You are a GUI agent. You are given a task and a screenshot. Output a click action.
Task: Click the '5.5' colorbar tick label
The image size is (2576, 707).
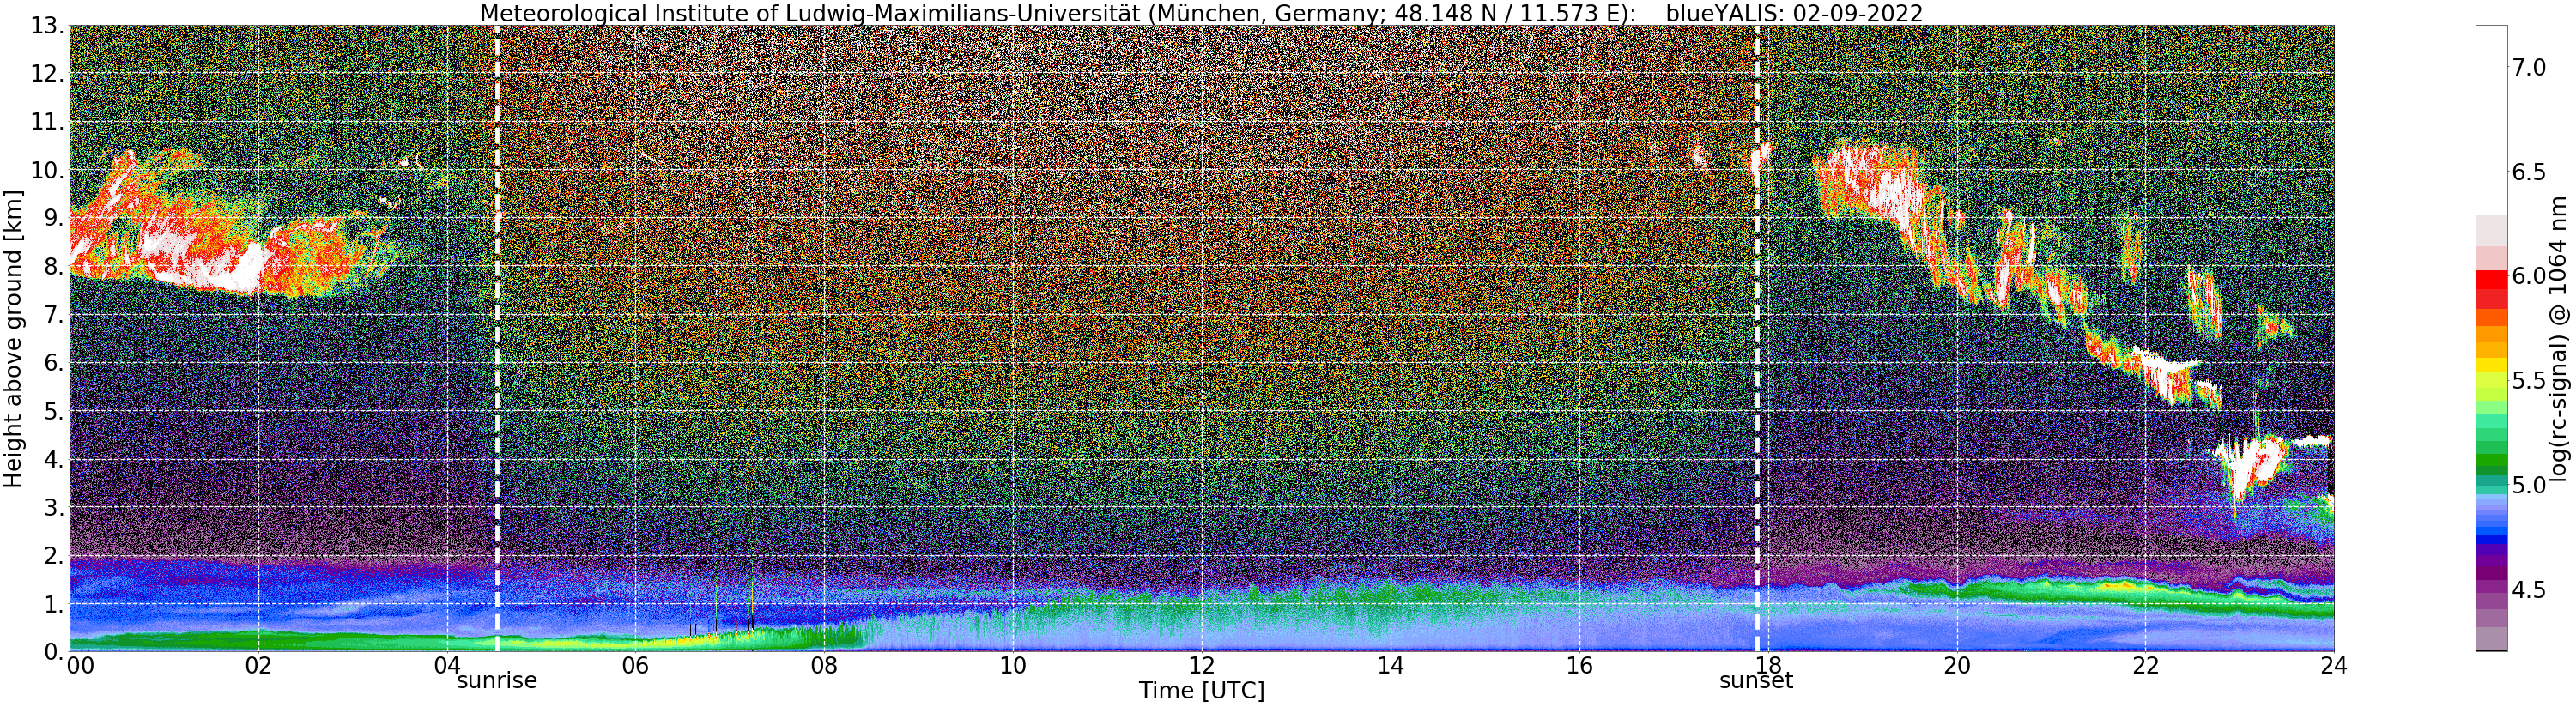2528,381
